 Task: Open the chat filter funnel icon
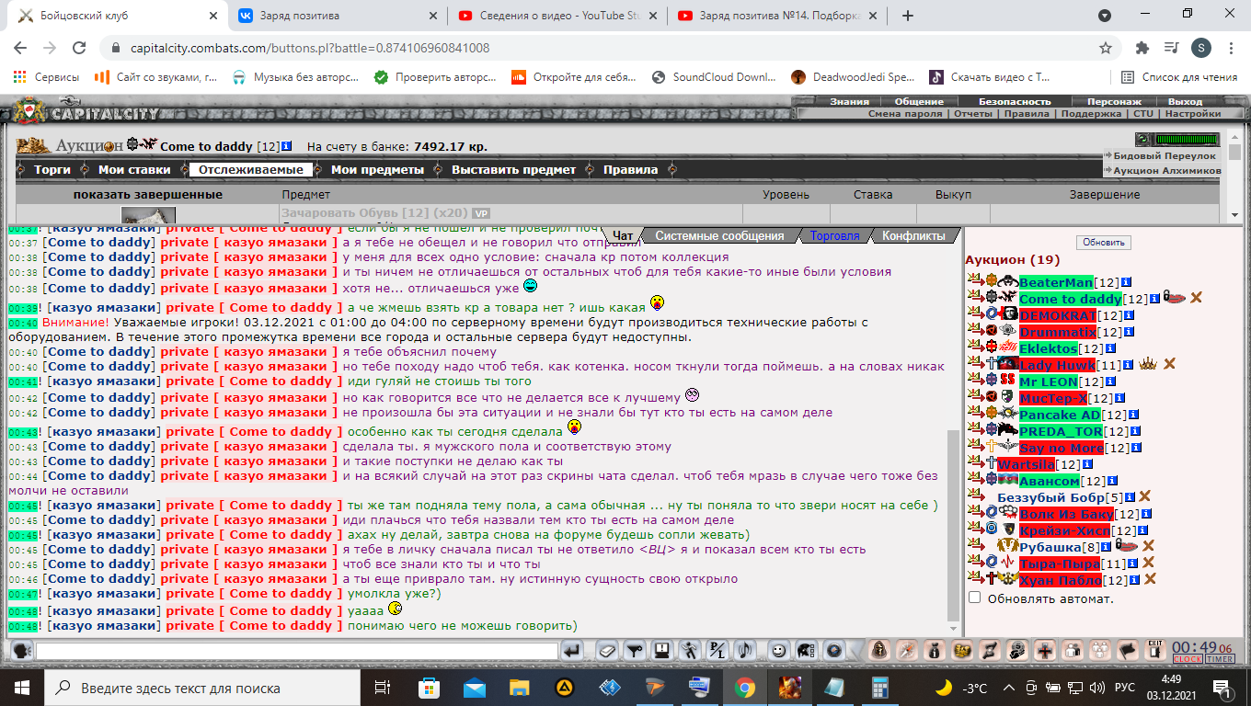[x=634, y=651]
